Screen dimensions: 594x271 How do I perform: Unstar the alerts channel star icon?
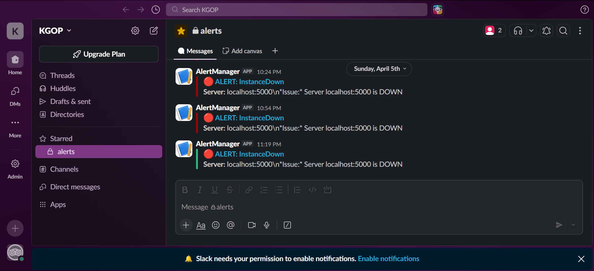click(181, 31)
